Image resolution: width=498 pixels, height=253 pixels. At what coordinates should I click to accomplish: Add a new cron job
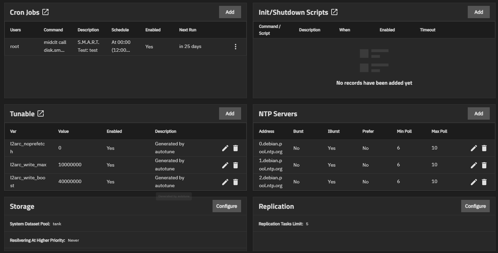point(230,12)
